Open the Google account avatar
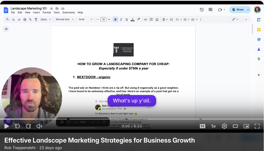264x151 pixels. 257,10
